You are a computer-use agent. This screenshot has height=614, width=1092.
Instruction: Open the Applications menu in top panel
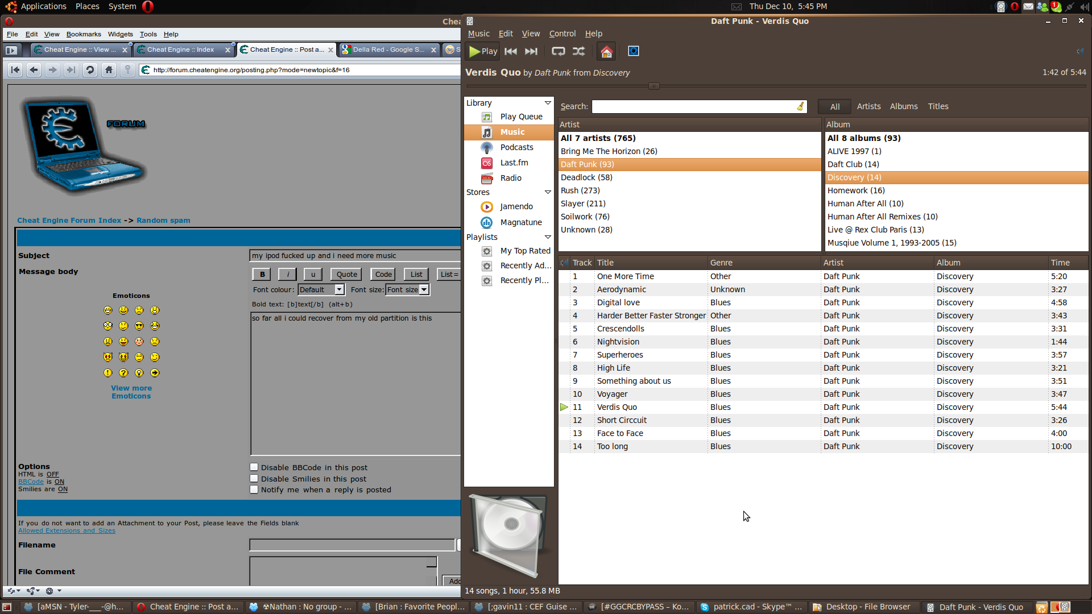(x=43, y=6)
